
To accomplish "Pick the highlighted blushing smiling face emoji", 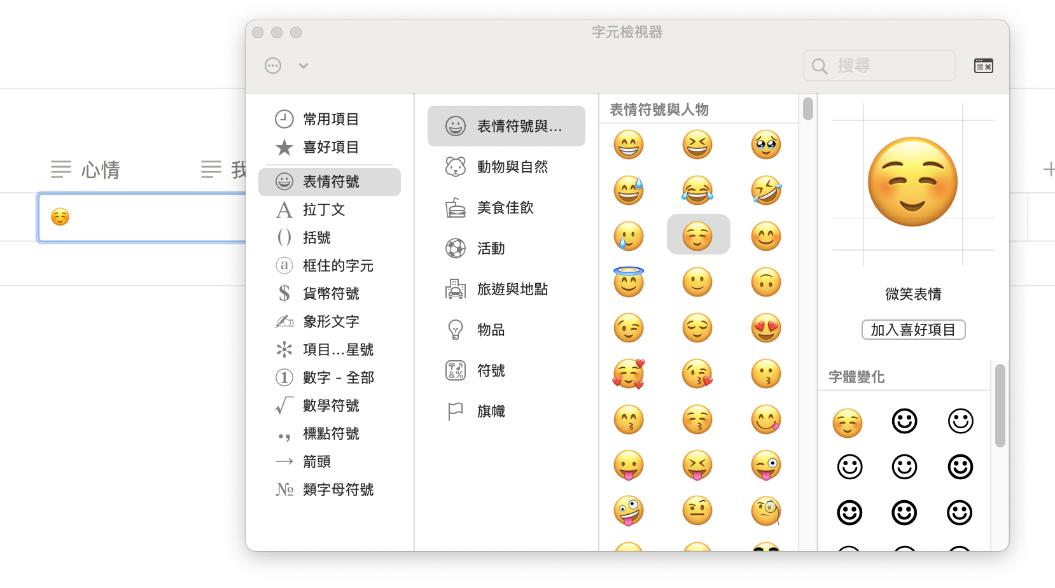I will tap(698, 235).
